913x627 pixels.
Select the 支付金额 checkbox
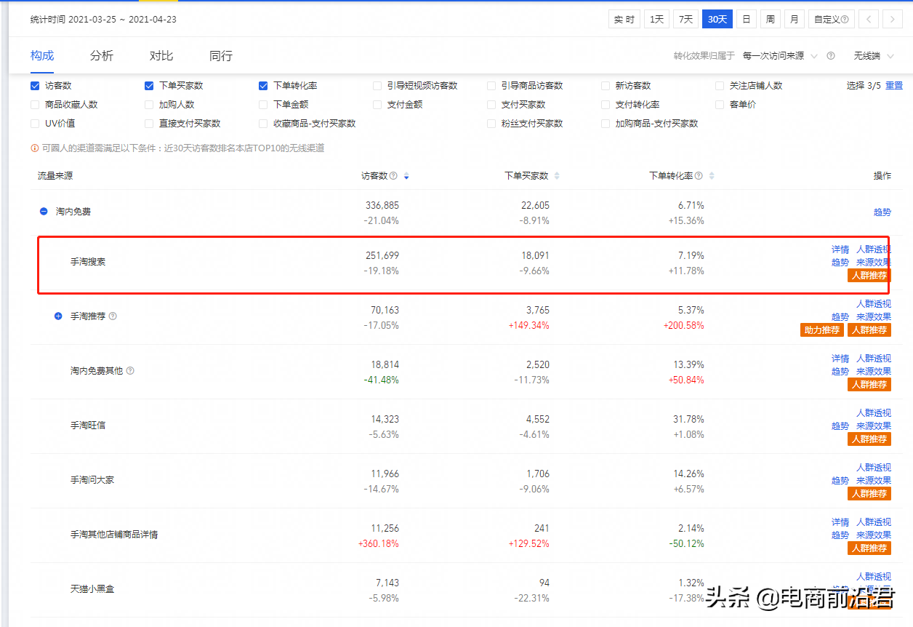point(377,105)
